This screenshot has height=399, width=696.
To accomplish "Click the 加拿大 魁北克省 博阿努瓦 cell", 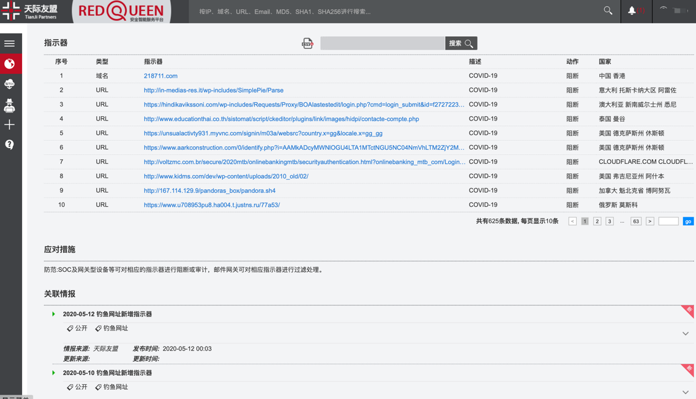I will point(635,190).
